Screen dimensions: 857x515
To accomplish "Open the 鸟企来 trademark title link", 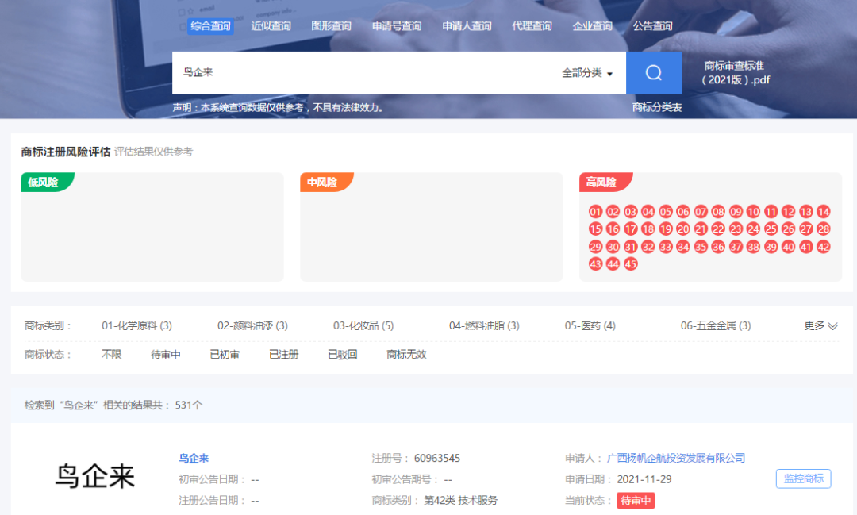I will pyautogui.click(x=194, y=458).
